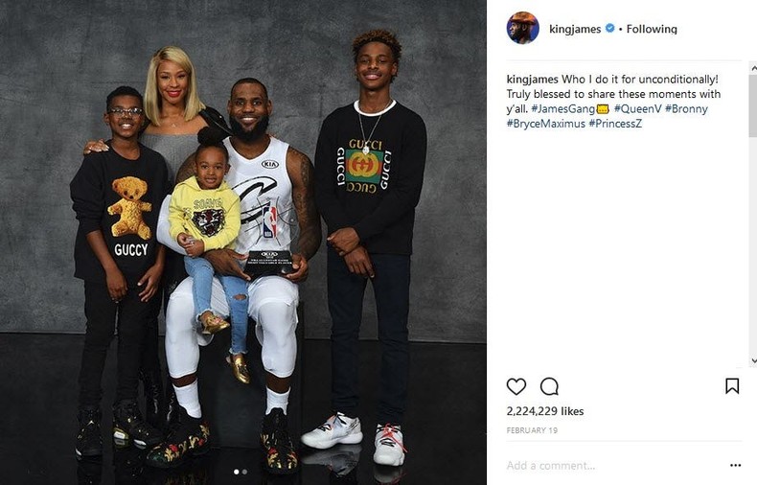The height and width of the screenshot is (485, 757).
Task: Open the kingjames profile picture
Action: click(x=523, y=28)
